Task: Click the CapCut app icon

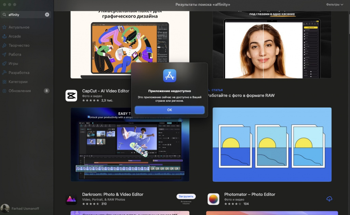Action: point(71,96)
